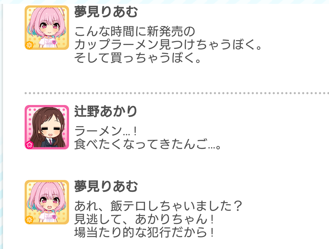Click the heart pin on top avatar's shirt
The image size is (329, 249).
pos(54,42)
